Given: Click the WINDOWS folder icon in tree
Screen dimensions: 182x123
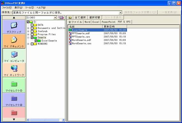Looking at the screenshot, I should click(x=35, y=44).
